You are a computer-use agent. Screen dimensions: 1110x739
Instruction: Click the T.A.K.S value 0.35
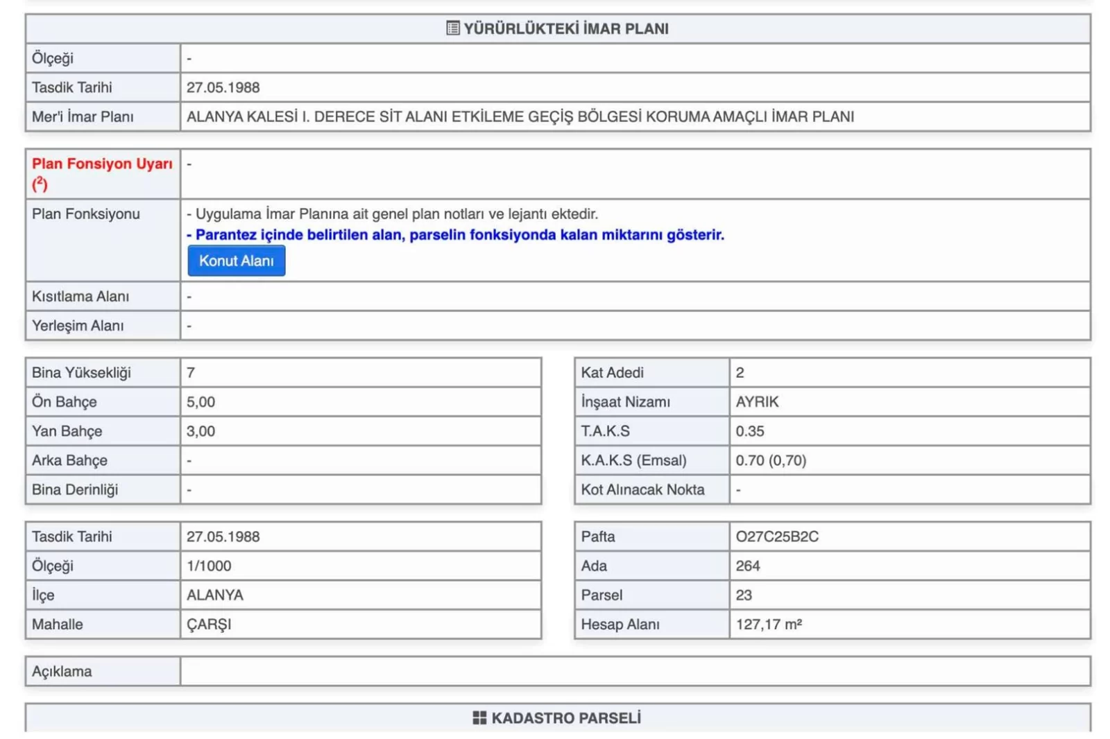(x=750, y=431)
